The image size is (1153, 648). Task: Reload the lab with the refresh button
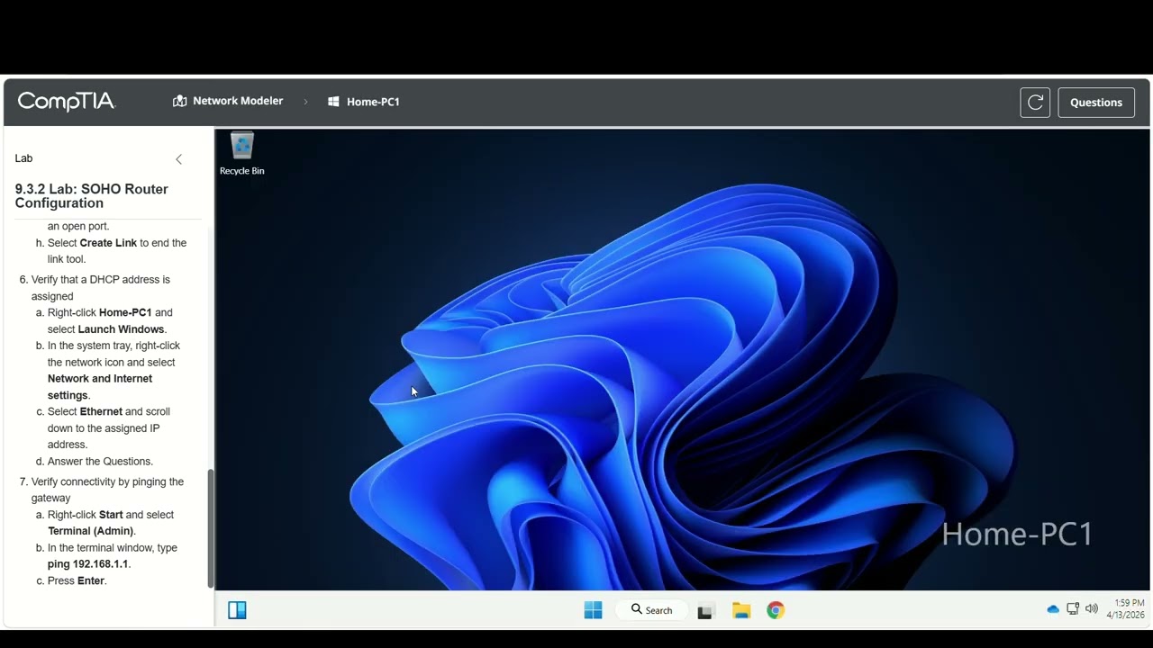(1035, 103)
